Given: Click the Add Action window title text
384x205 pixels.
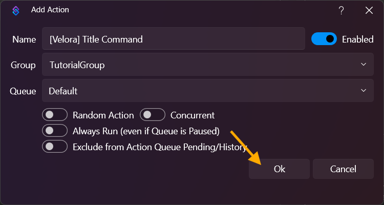Looking at the screenshot, I should pyautogui.click(x=50, y=10).
